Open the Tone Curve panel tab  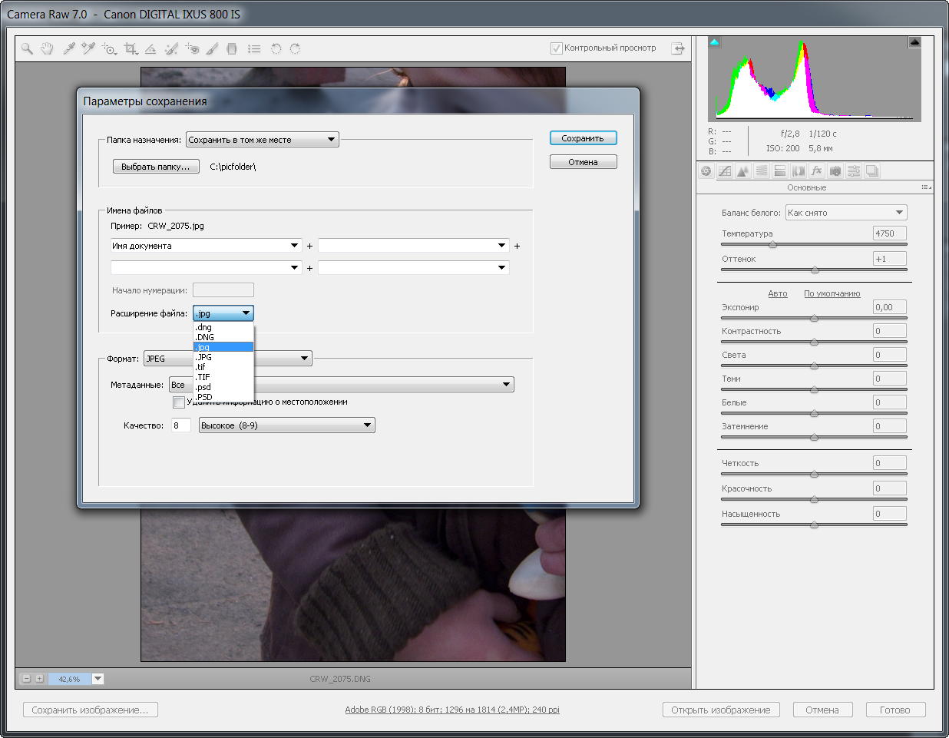(724, 171)
